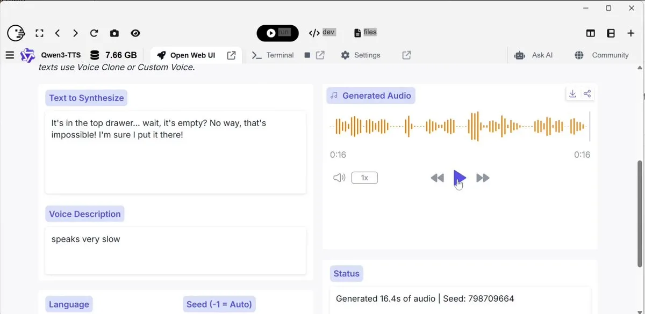Toggle the split column layout view

(590, 33)
